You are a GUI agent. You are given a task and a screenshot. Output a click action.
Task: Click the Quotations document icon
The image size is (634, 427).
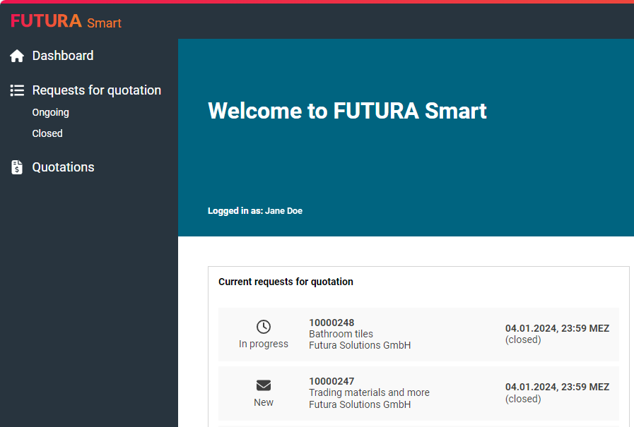click(x=17, y=167)
